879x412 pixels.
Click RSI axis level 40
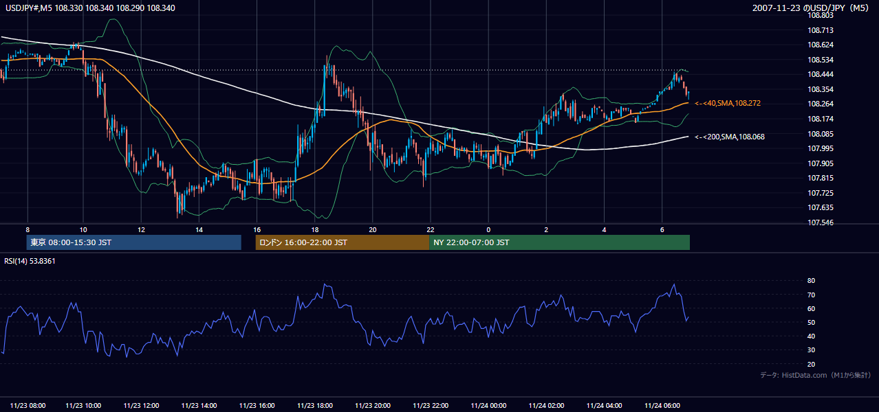[811, 336]
